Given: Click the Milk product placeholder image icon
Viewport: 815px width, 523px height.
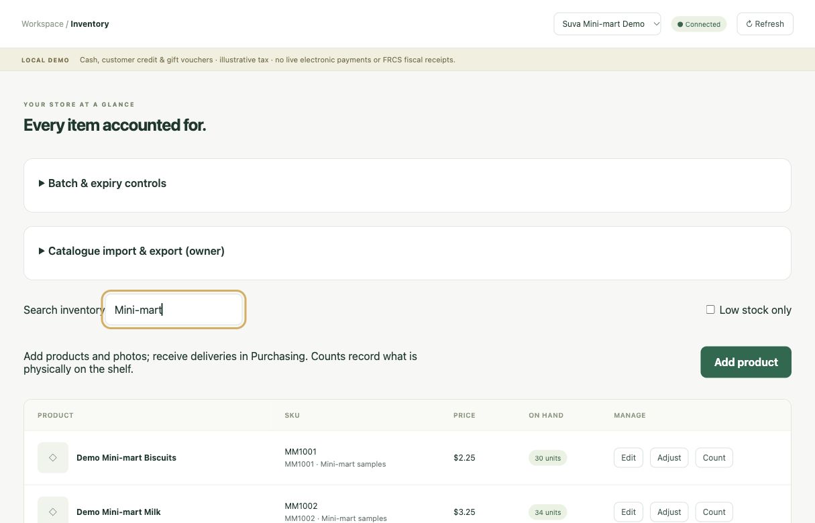Looking at the screenshot, I should [x=53, y=511].
